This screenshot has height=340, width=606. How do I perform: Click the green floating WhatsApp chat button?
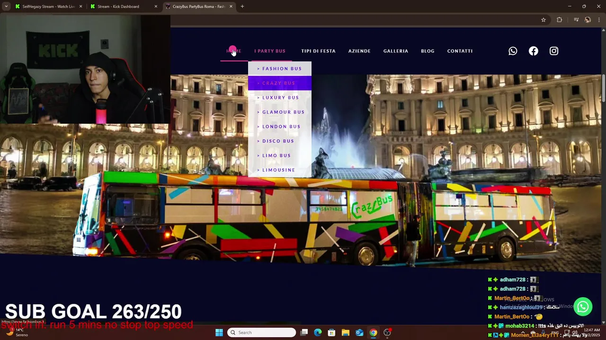(583, 306)
